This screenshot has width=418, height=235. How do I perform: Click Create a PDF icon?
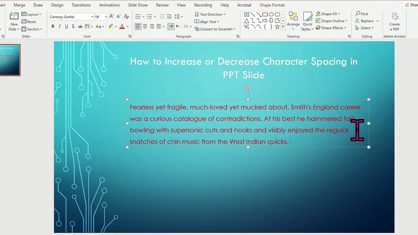394,22
